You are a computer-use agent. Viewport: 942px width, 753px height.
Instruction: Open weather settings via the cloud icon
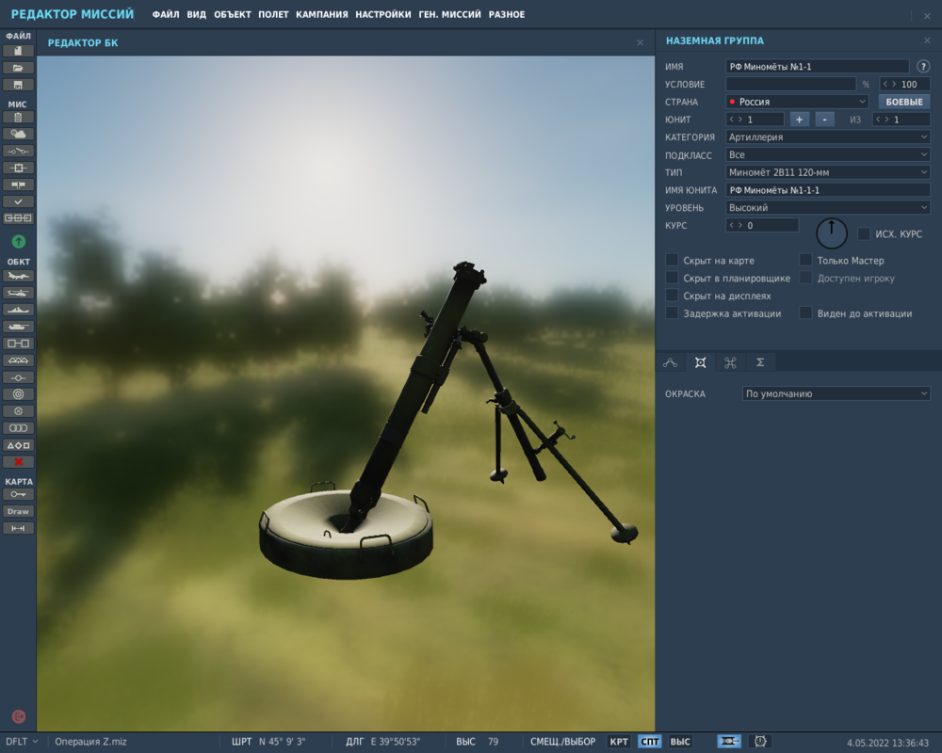pyautogui.click(x=20, y=135)
